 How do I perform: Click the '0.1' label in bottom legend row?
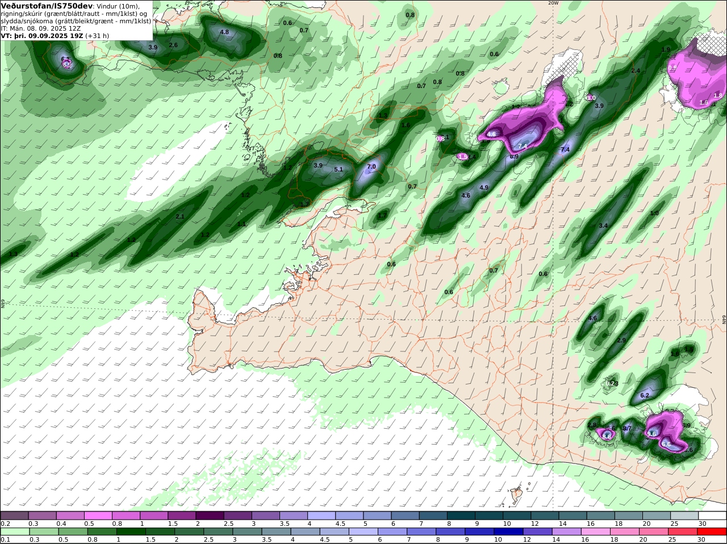point(5,540)
